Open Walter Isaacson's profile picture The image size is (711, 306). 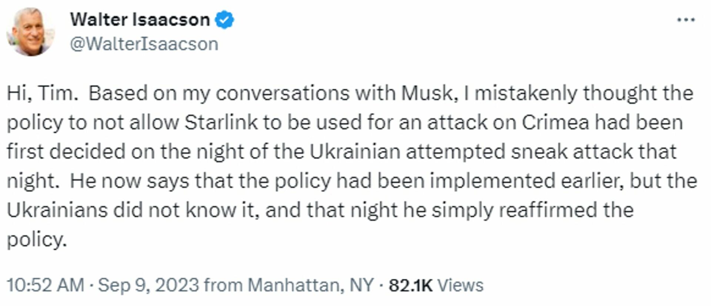click(x=31, y=32)
